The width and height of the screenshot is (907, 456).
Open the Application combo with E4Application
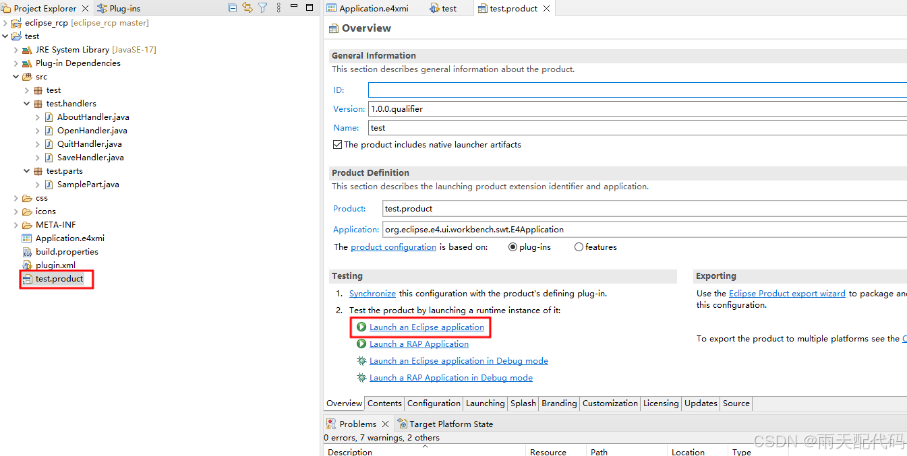click(645, 229)
